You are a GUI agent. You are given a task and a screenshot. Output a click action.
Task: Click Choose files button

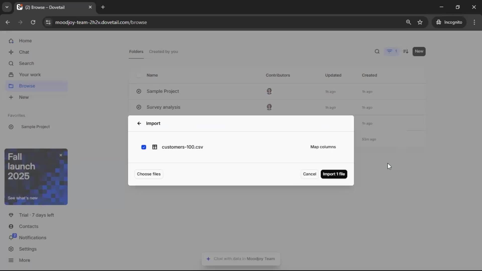(149, 174)
